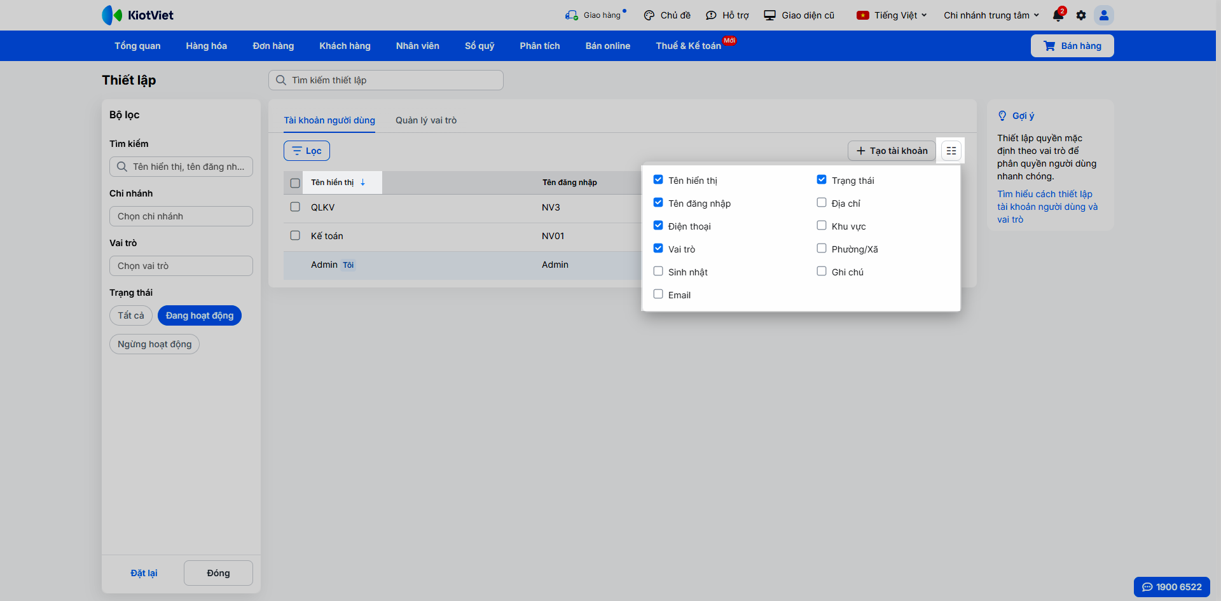Screen dimensions: 1221x601
Task: Click the column display options icon
Action: 951,151
